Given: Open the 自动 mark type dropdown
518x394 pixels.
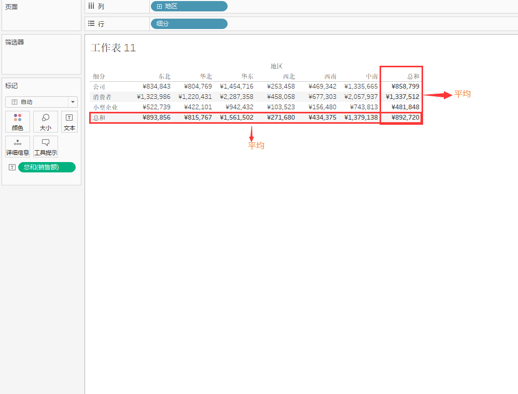Looking at the screenshot, I should tap(41, 102).
